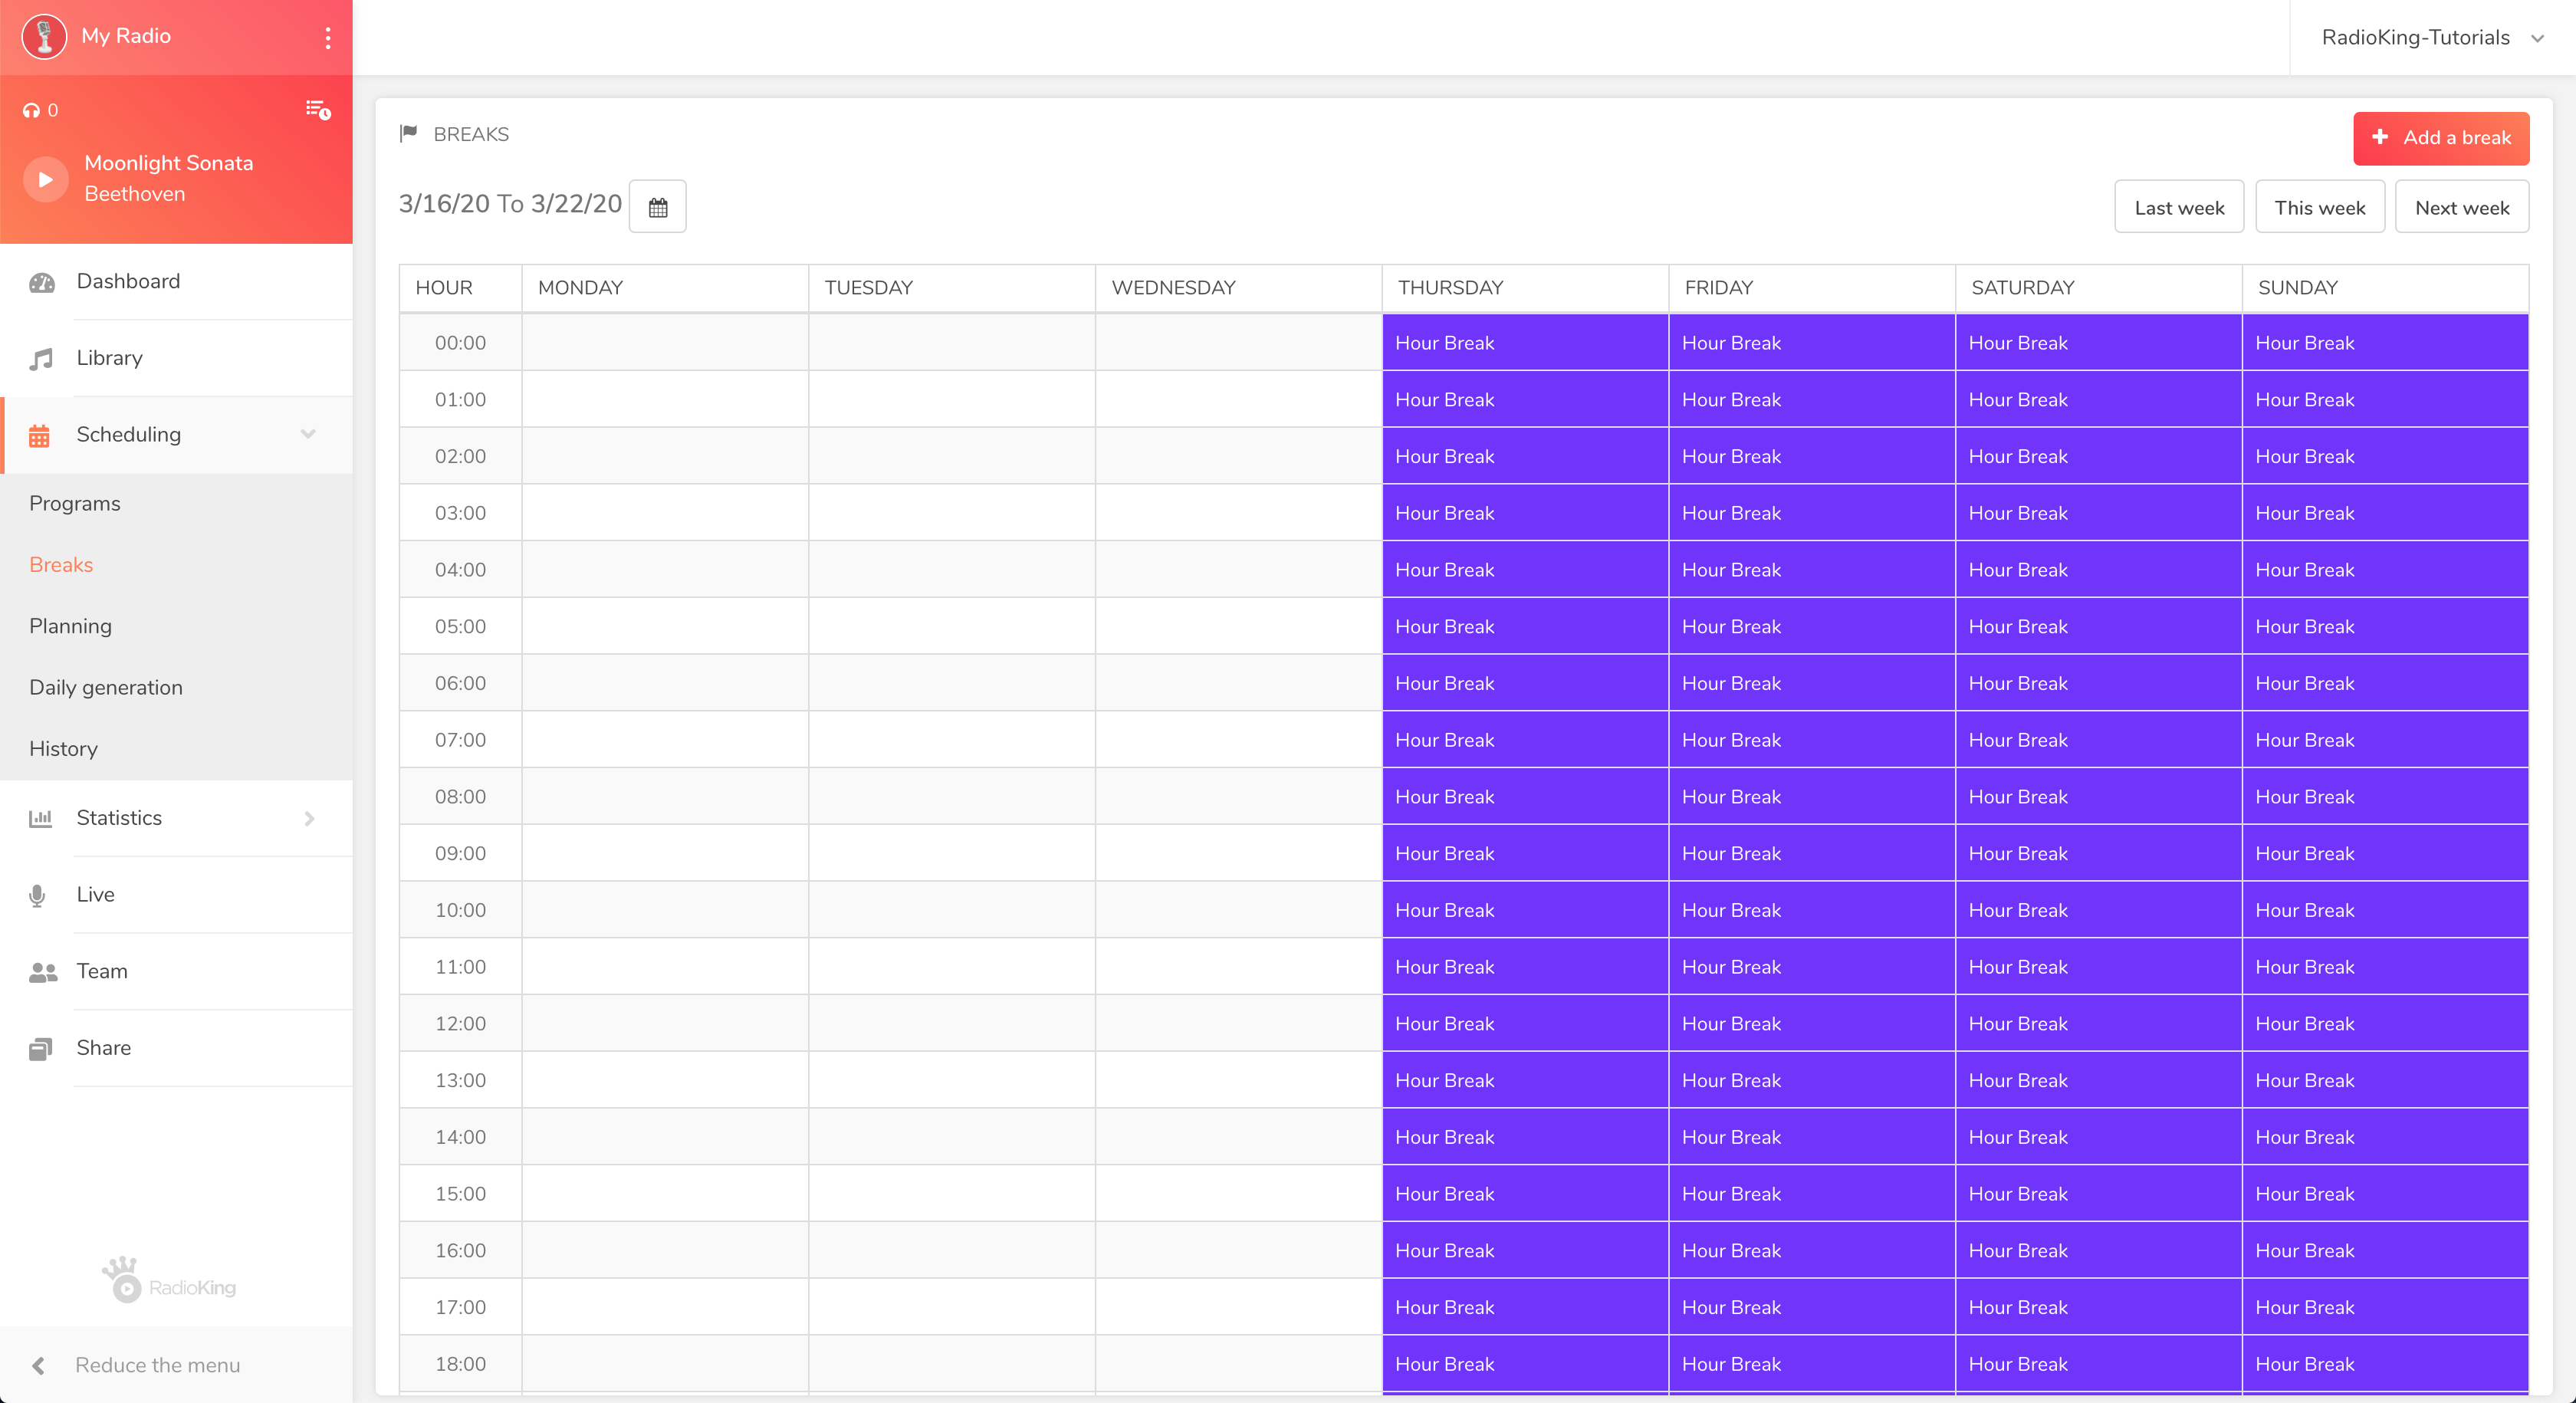Click empty Monday 10:00 schedule cell
Viewport: 2576px width, 1403px height.
(665, 910)
